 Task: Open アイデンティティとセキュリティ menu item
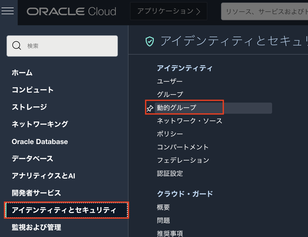pos(64,210)
